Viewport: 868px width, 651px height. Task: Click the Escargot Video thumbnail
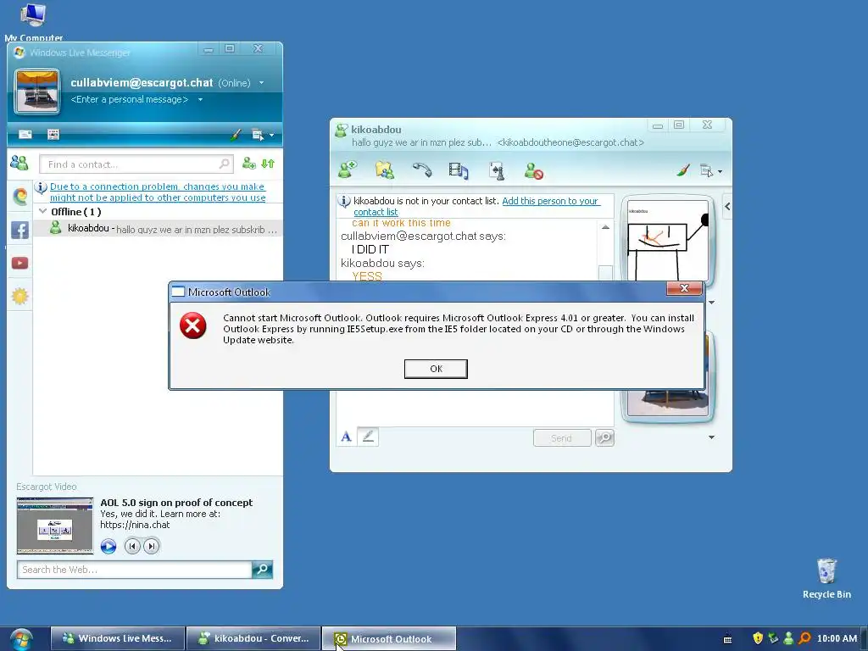(x=55, y=526)
